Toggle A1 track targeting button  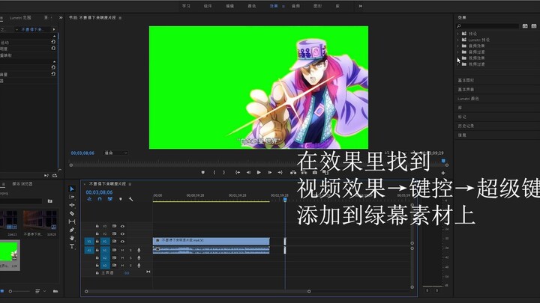click(x=105, y=251)
